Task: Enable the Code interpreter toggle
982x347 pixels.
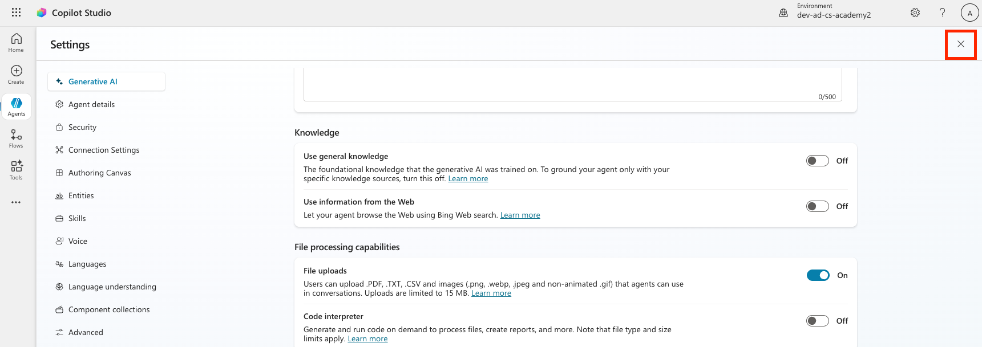Action: (x=817, y=321)
